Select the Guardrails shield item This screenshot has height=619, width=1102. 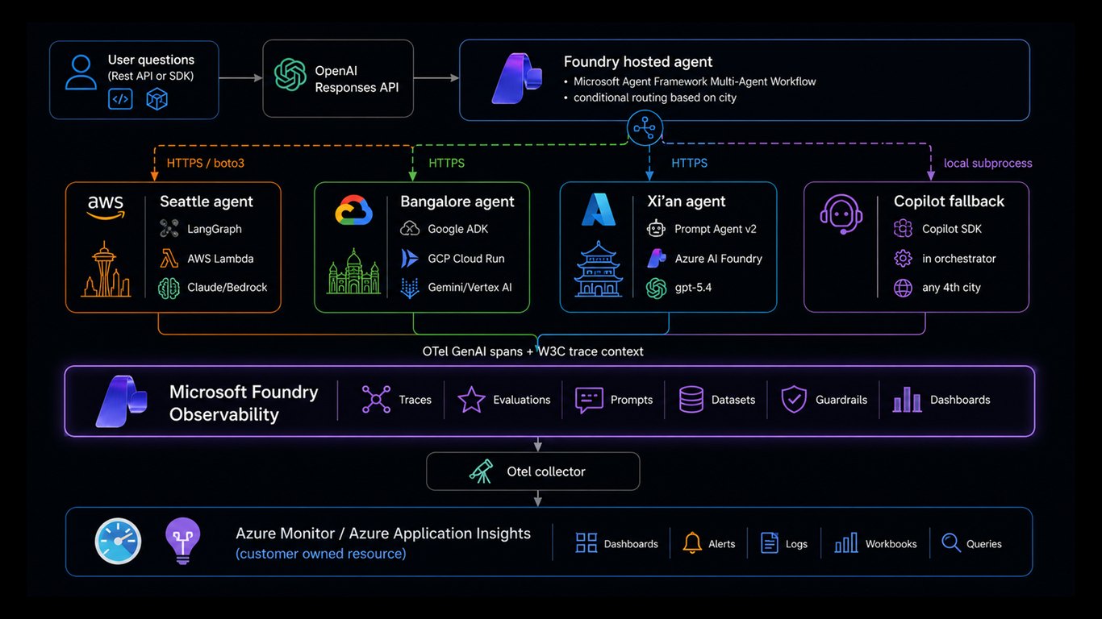(x=824, y=400)
